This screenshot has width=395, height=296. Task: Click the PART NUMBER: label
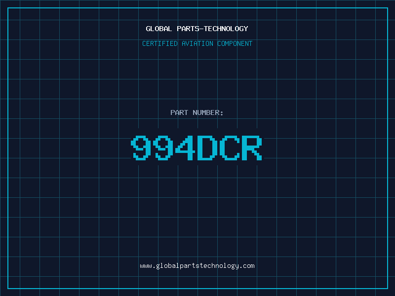click(197, 112)
